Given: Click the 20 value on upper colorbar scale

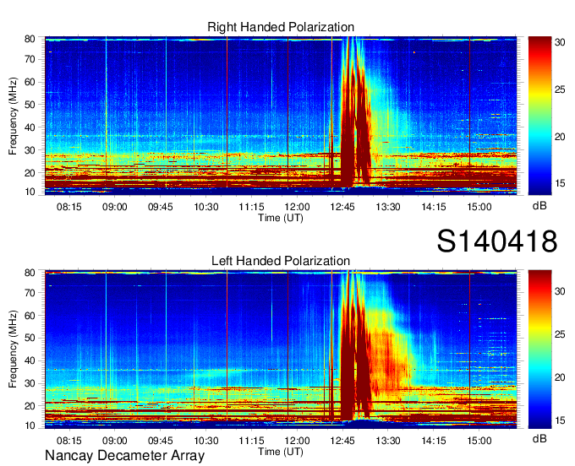Looking at the screenshot, I should (x=560, y=137).
